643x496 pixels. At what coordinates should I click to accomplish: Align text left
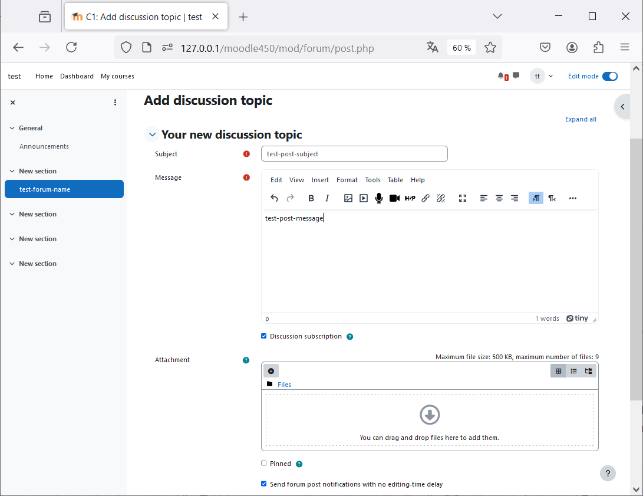click(483, 198)
